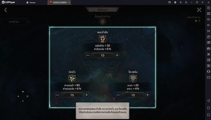Decrease the ไหวพริบ intelligence stat
The image size is (211, 120).
click(x=118, y=95)
